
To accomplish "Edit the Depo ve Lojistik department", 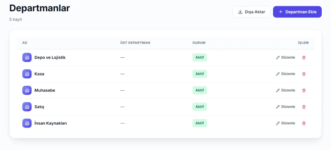I will tap(285, 57).
